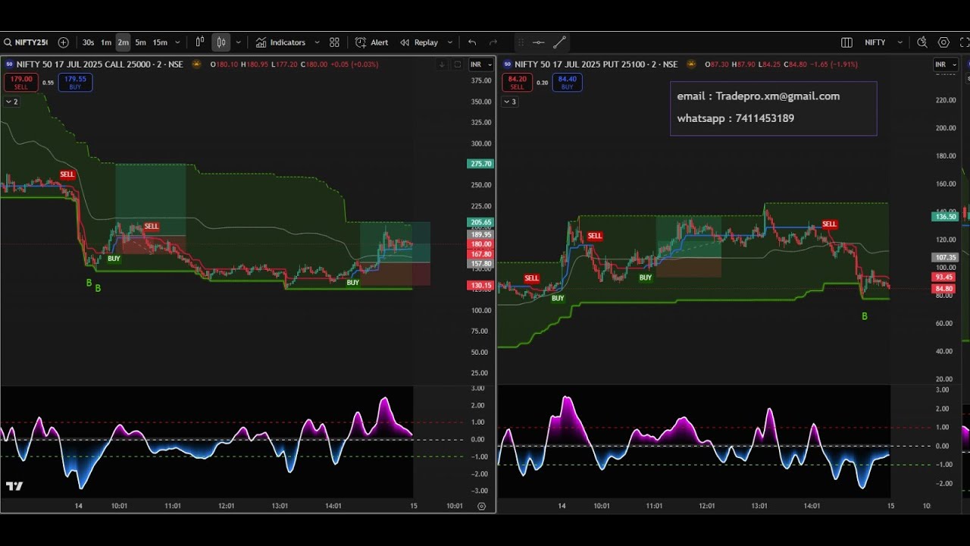Image resolution: width=970 pixels, height=546 pixels.
Task: Click the down arrow icon on CALL pane header
Action: [442, 64]
